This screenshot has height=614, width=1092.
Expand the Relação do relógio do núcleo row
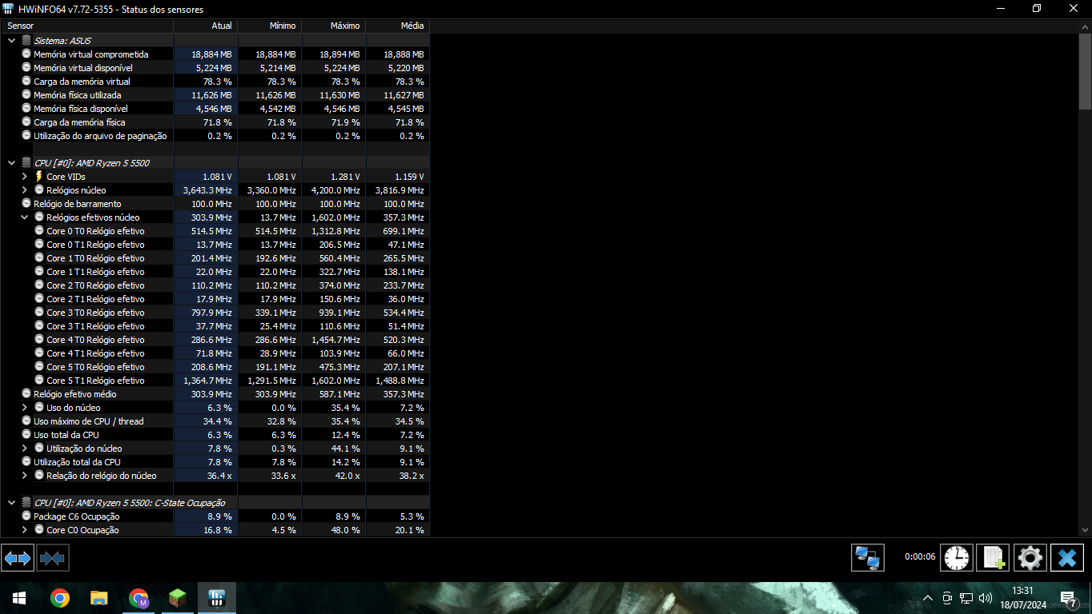click(x=25, y=476)
